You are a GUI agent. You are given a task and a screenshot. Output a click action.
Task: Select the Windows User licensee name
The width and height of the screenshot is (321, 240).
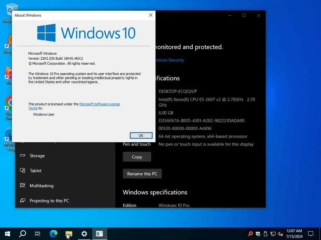coord(44,114)
